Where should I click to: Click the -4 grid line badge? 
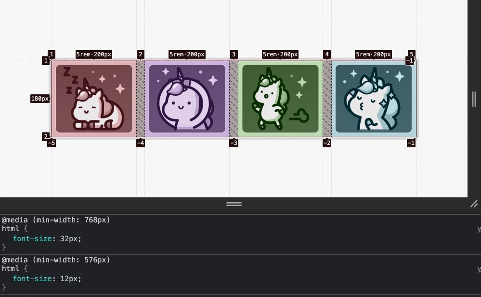pyautogui.click(x=141, y=142)
